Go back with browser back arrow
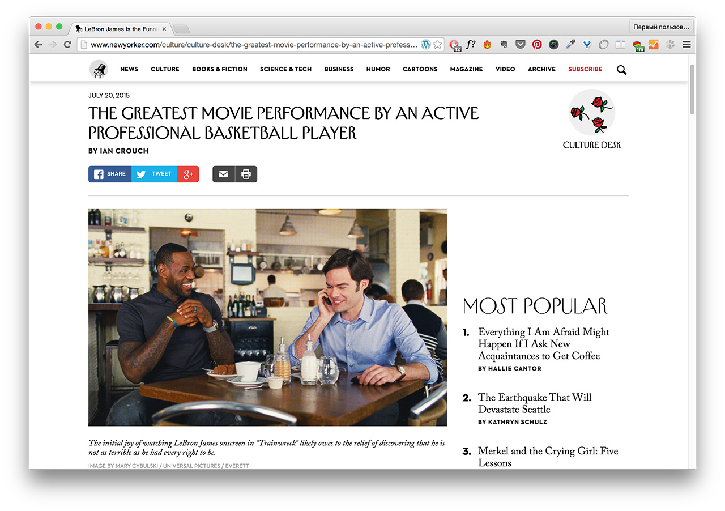 (39, 44)
